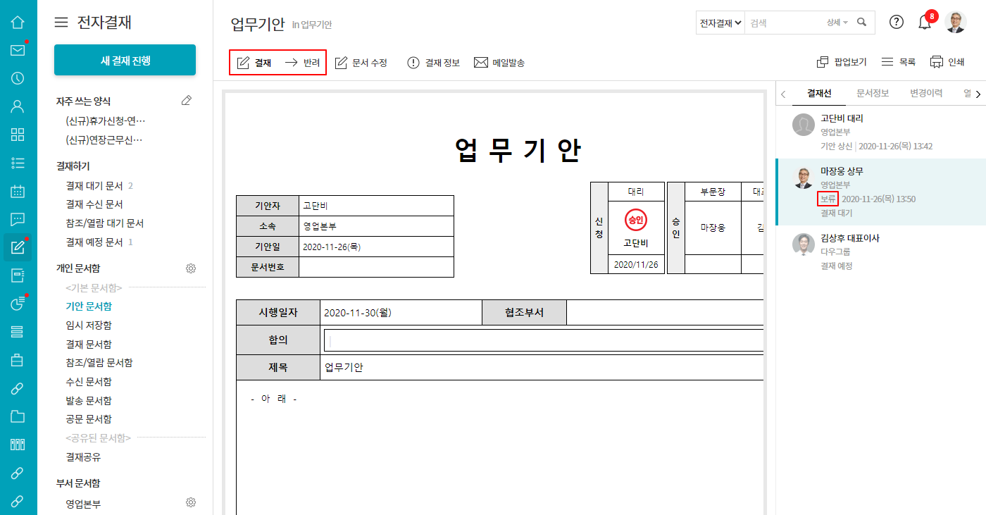Open the calendar icon in left sidebar

[x=18, y=191]
